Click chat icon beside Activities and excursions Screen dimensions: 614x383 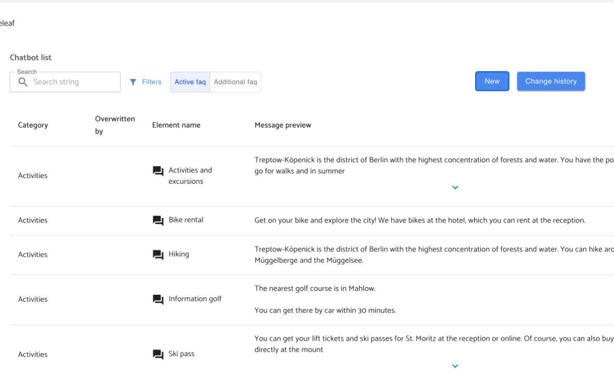(158, 171)
